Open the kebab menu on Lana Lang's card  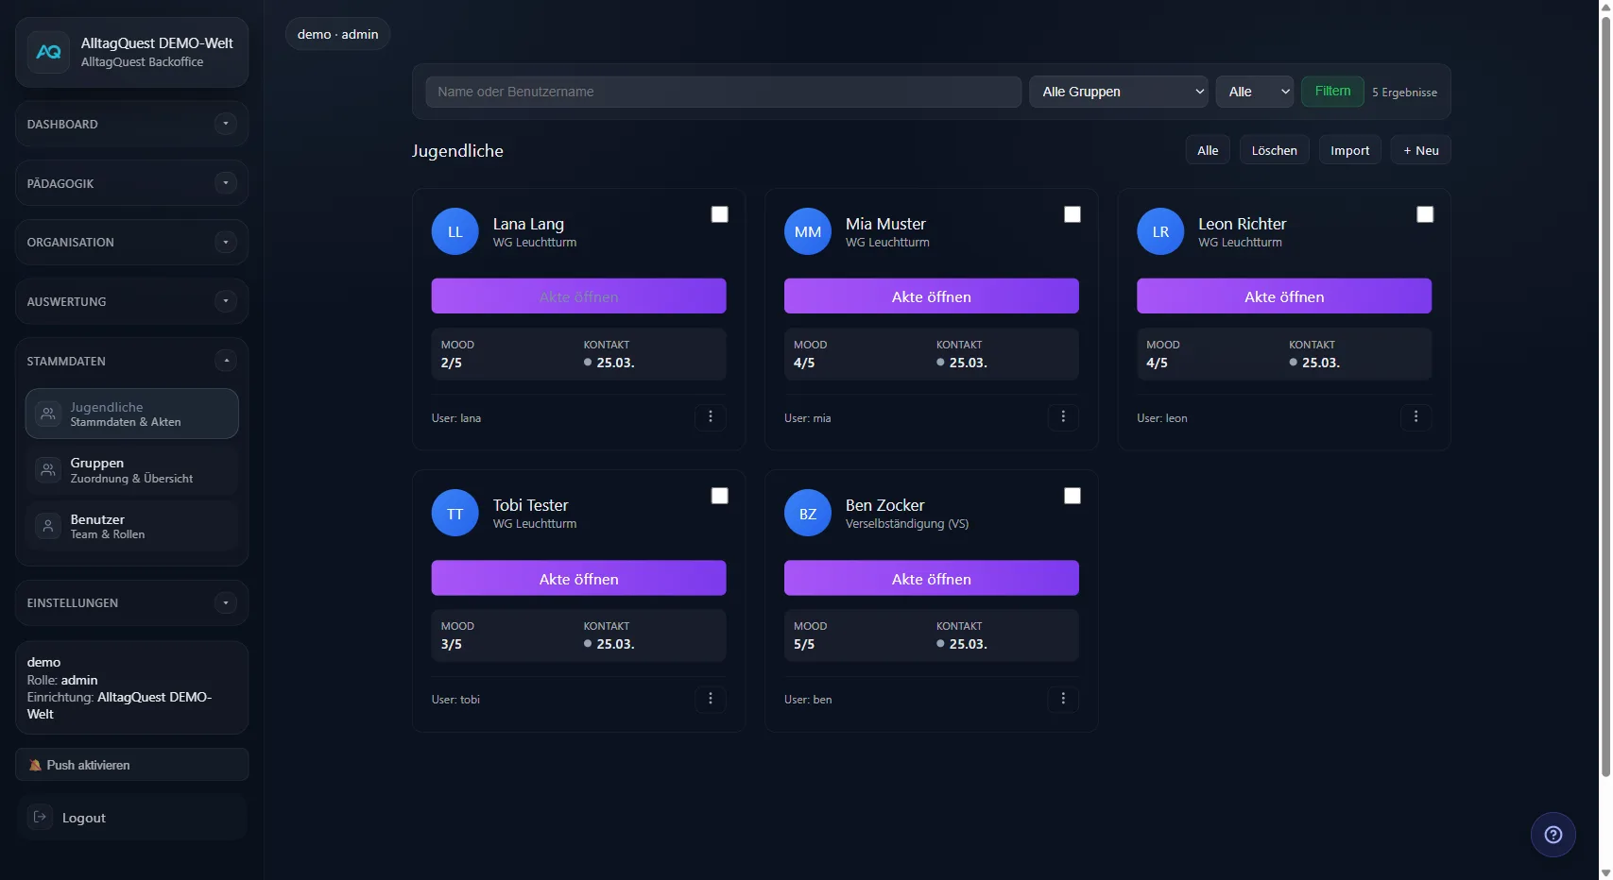711,417
